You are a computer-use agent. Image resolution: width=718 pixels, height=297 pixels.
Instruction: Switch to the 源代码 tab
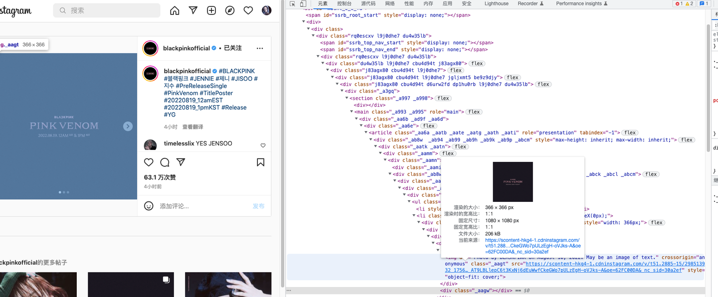(368, 3)
